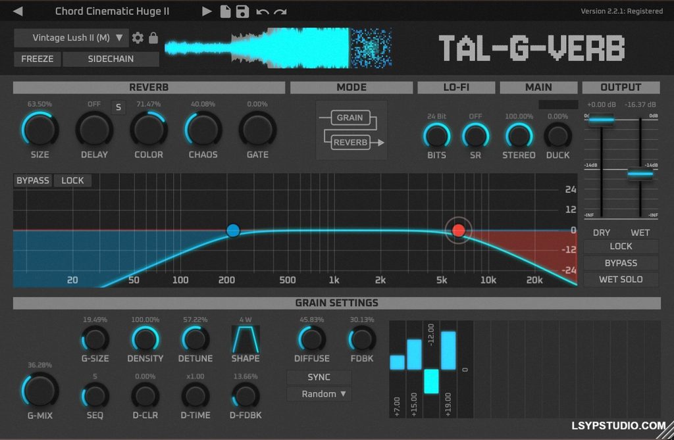
Task: Select GRAIN in the mode routing diagram
Action: click(x=350, y=118)
